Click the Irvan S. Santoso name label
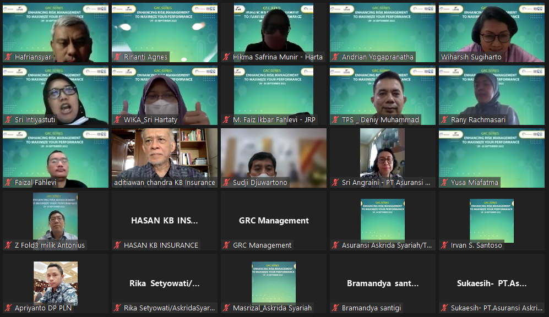Image resolution: width=549 pixels, height=317 pixels. click(x=476, y=245)
